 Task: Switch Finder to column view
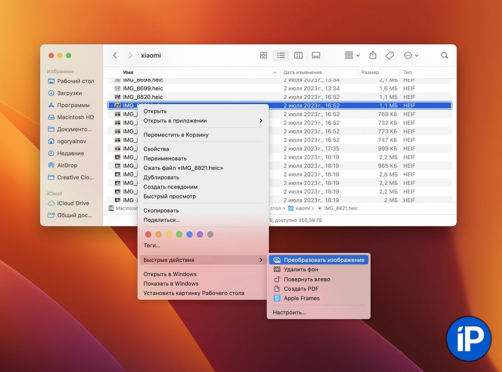(299, 55)
